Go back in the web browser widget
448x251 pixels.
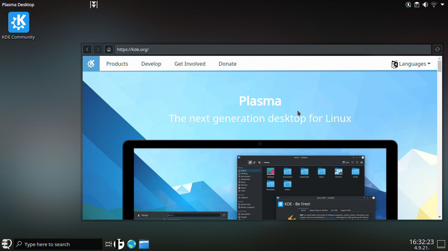tap(87, 49)
